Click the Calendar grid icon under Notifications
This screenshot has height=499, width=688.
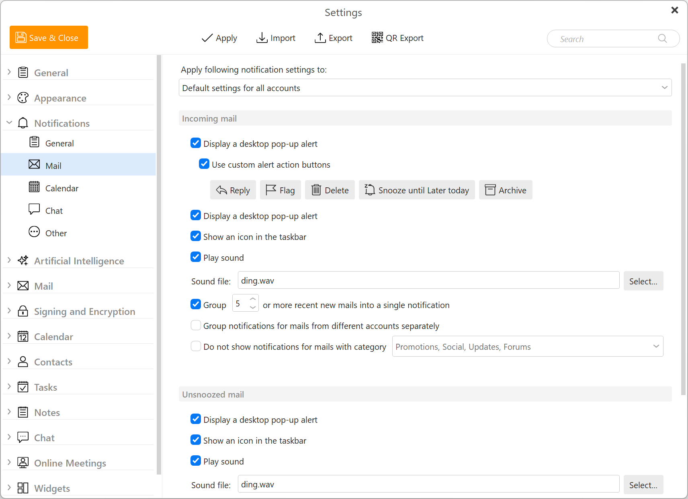[34, 187]
